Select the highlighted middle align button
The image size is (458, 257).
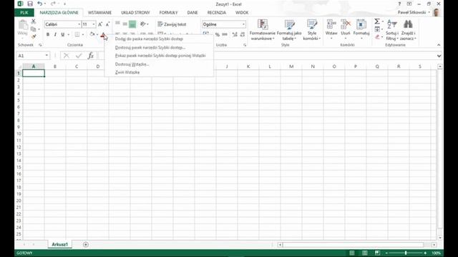click(x=132, y=24)
